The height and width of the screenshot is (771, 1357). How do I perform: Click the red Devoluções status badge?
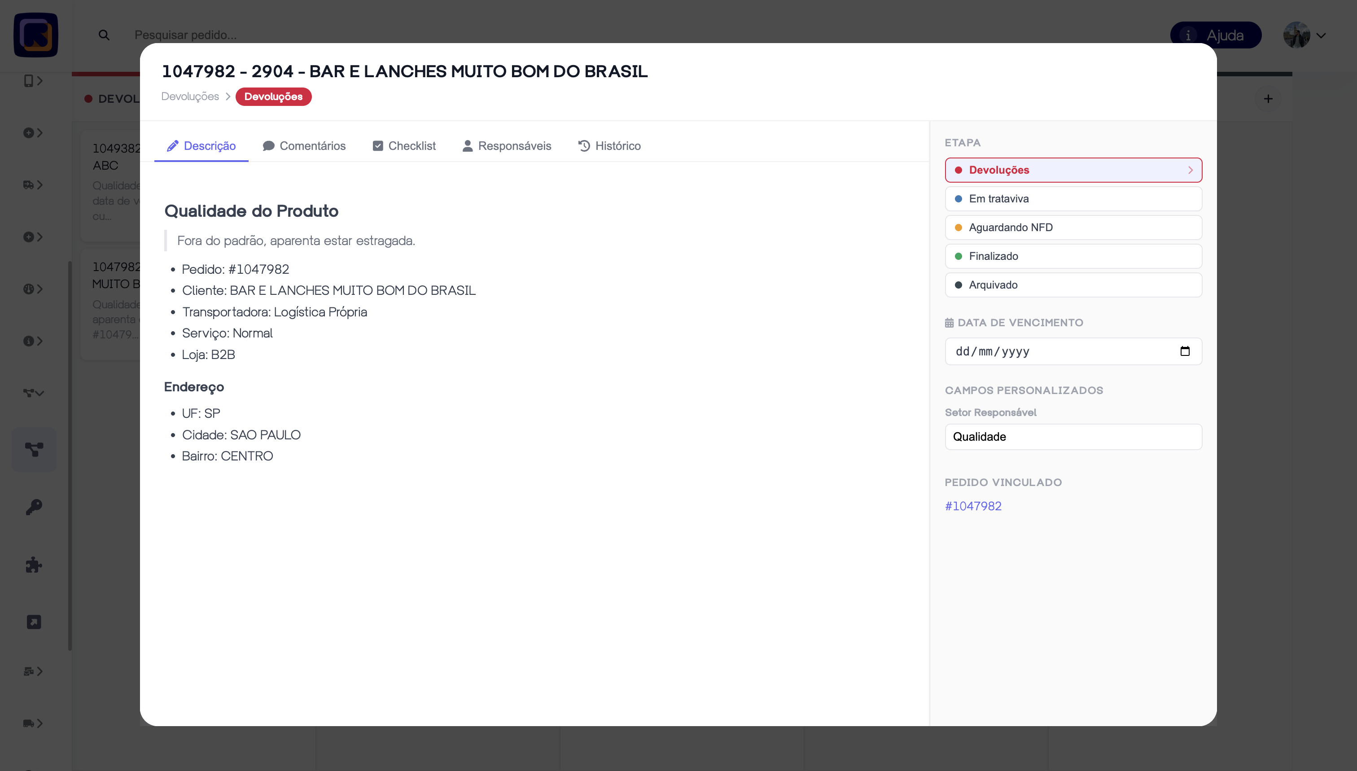[x=273, y=96]
